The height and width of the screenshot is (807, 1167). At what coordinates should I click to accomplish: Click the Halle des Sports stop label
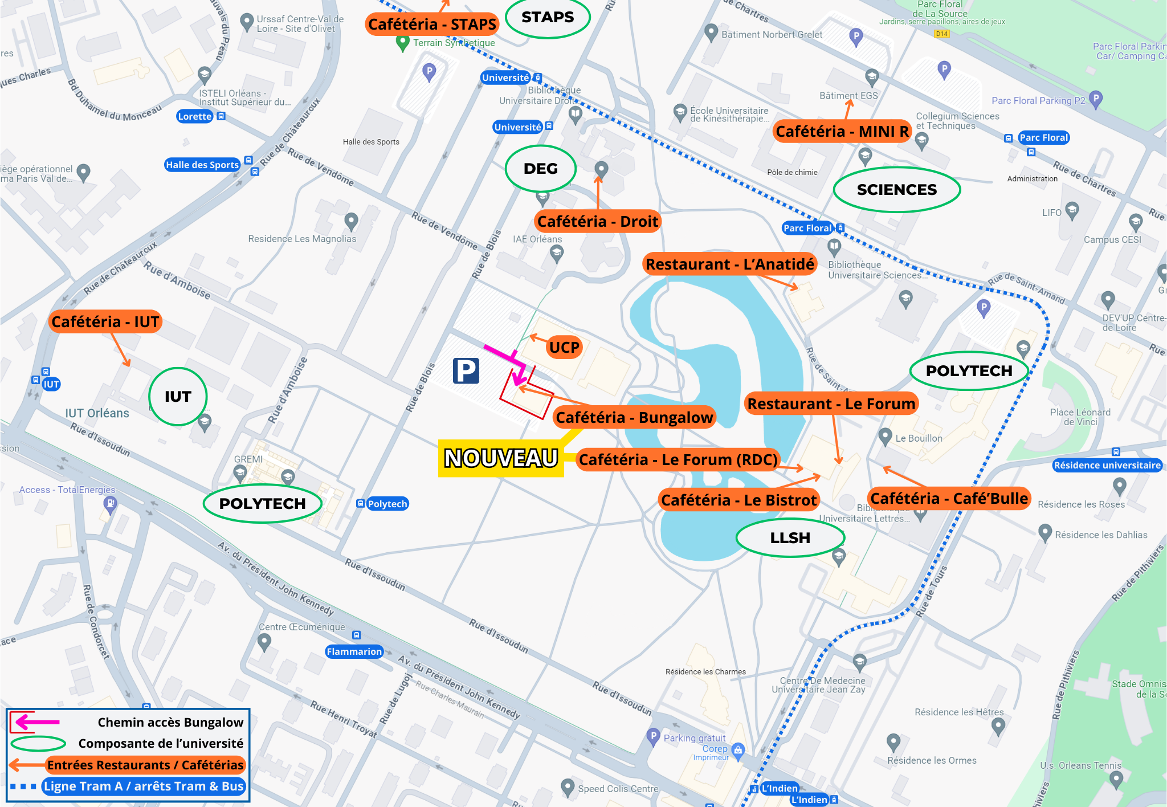[x=202, y=165]
